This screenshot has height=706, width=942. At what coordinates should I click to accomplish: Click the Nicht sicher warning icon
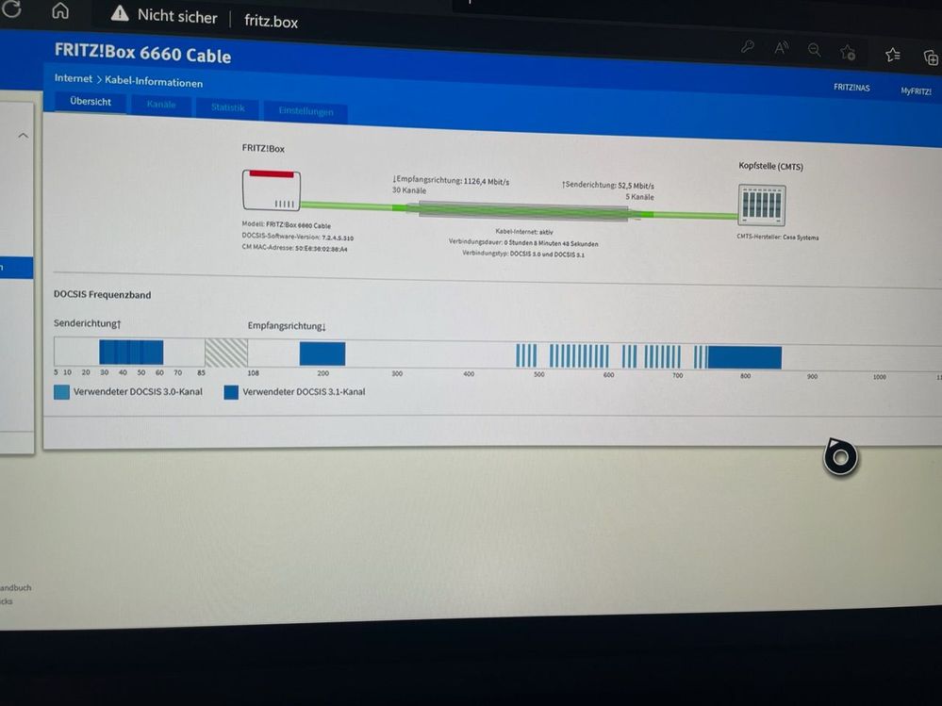pyautogui.click(x=120, y=14)
